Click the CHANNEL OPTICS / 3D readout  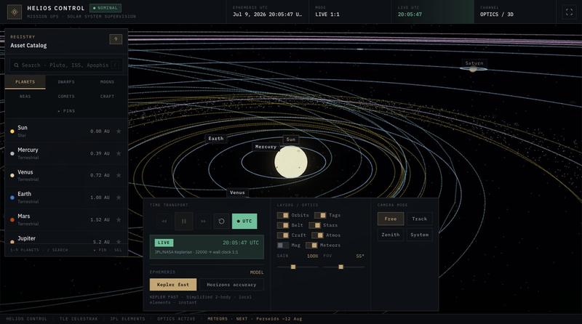[514, 12]
